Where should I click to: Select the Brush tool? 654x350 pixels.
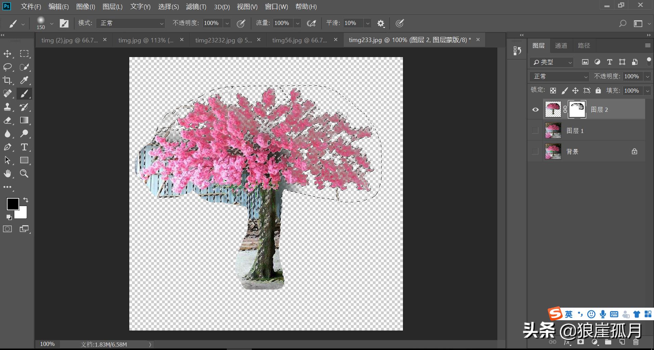click(x=24, y=93)
